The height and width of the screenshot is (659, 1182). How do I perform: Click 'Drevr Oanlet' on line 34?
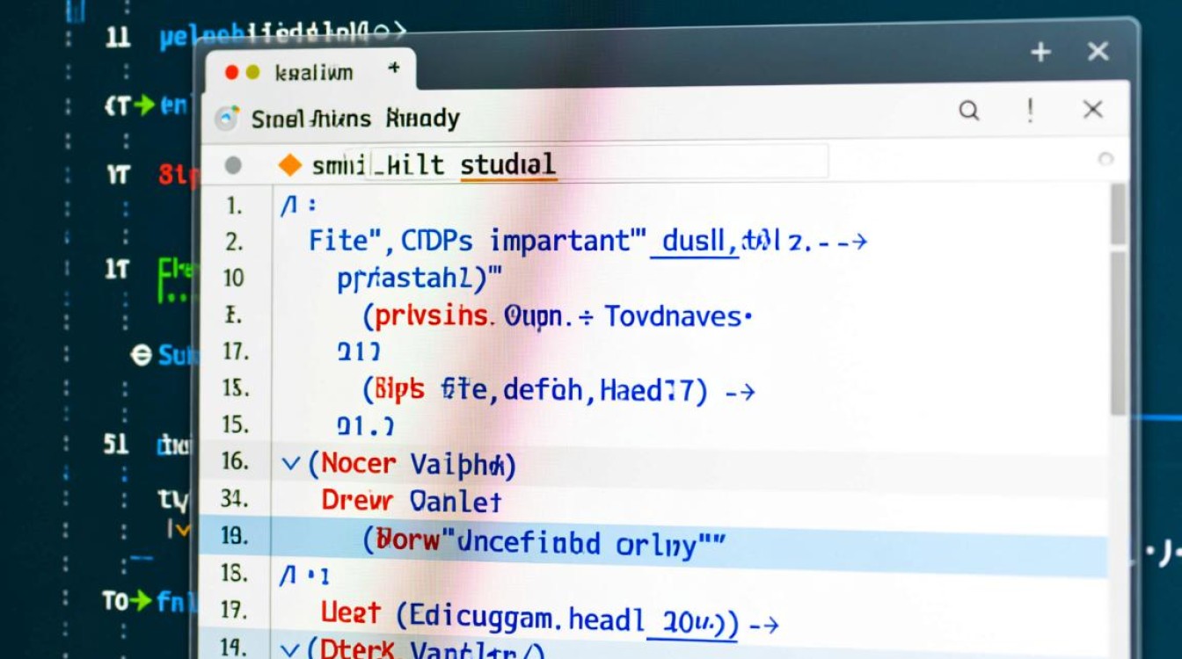pyautogui.click(x=412, y=502)
